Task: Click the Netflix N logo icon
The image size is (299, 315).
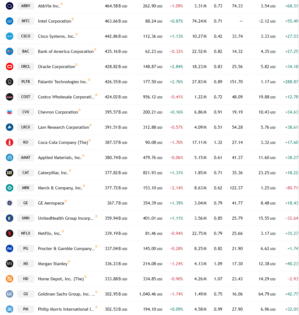Action: coord(10,233)
